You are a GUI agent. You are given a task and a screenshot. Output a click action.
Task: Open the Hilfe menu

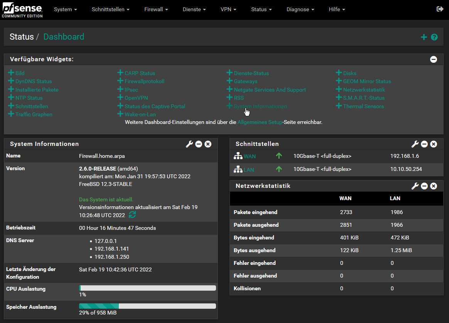[337, 9]
